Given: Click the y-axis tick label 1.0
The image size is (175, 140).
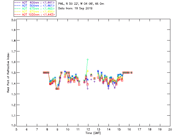Looking at the screenshot, I should [x=13, y=125].
